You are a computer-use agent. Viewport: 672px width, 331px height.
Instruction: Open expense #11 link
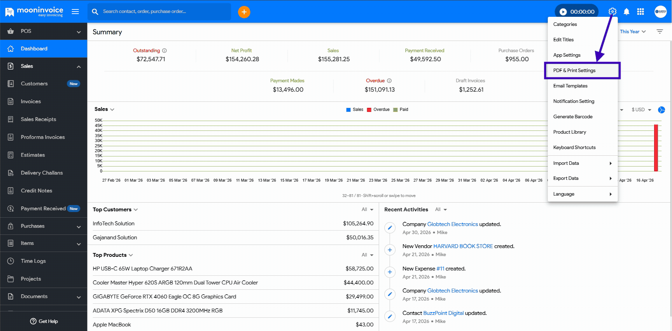coord(440,269)
